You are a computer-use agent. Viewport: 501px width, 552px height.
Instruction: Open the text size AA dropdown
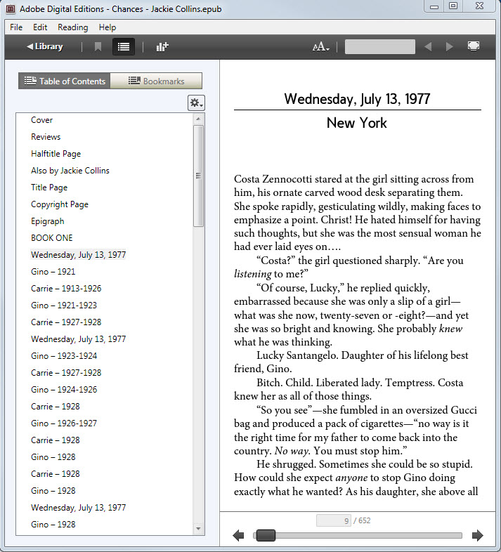point(321,47)
